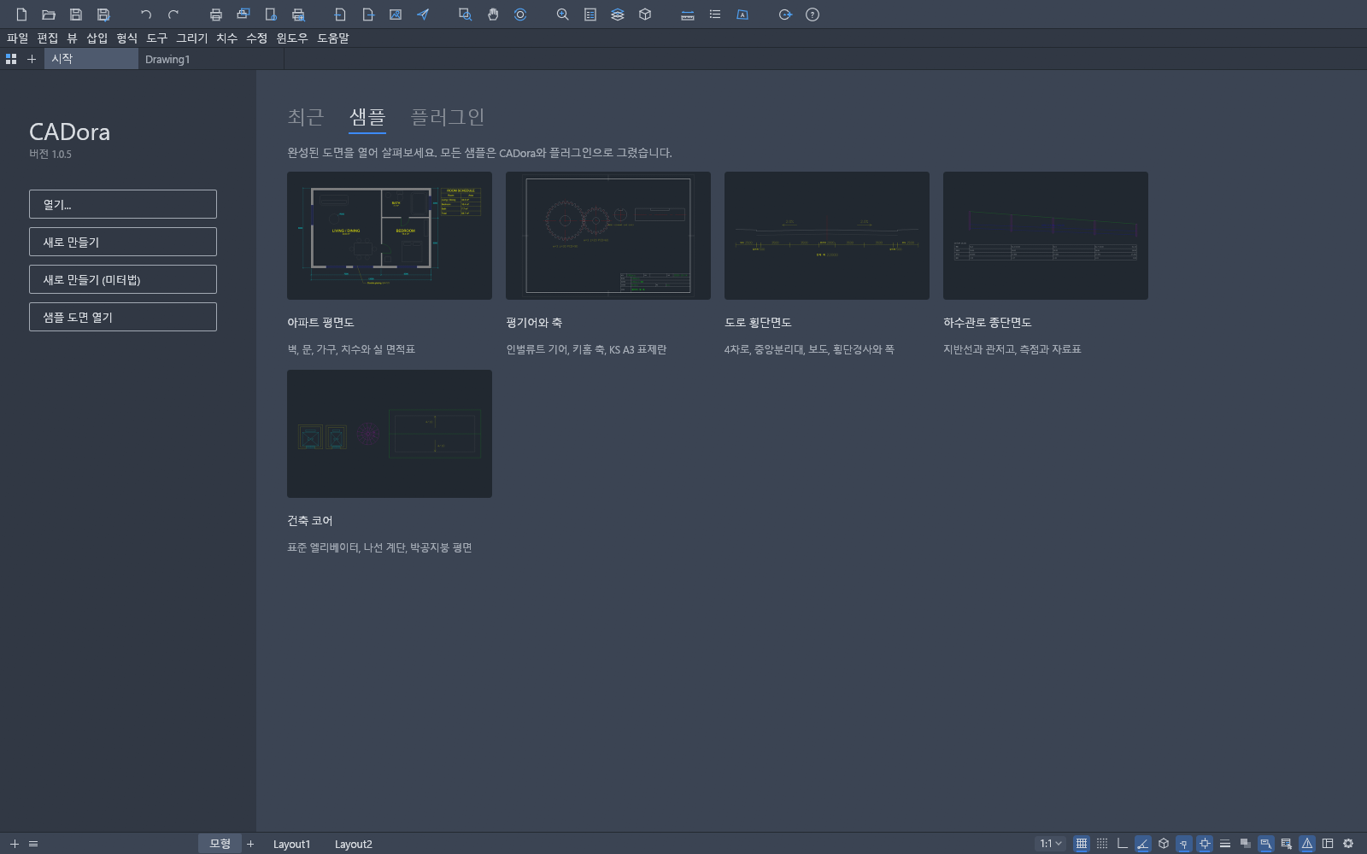
Task: Click the page setup icon
Action: (271, 15)
